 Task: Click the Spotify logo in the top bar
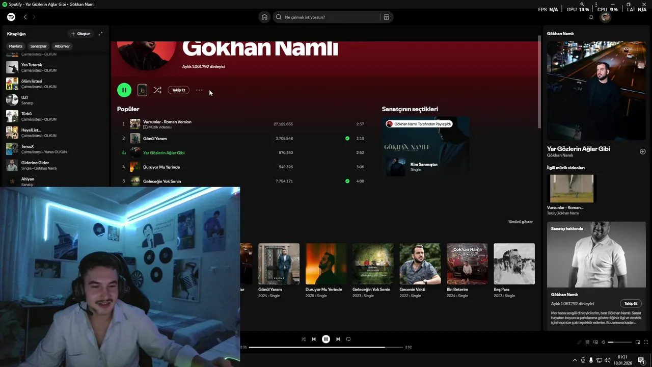point(11,17)
